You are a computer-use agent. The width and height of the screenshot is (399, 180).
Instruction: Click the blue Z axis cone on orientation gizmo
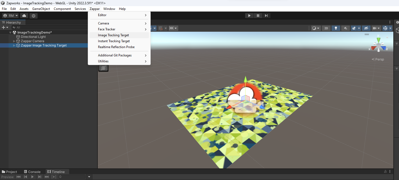pos(384,48)
